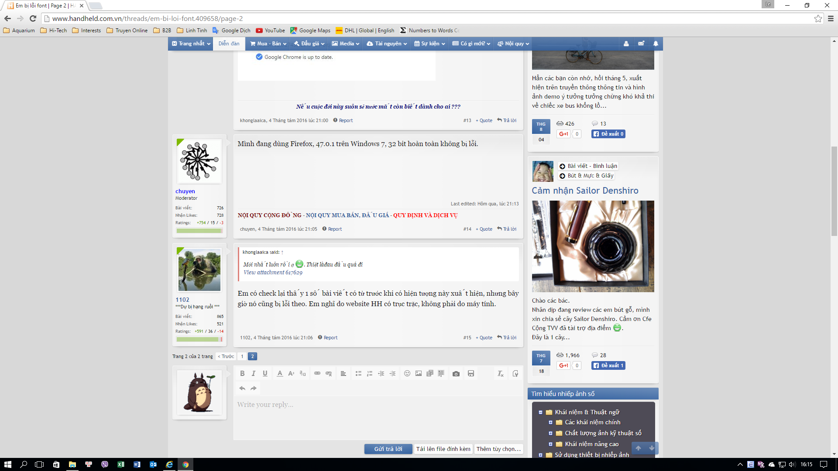Open forum notifications bell icon
838x471 pixels.
pos(656,44)
